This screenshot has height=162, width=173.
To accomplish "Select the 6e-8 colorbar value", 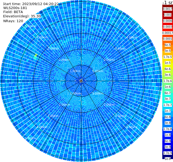I will (x=168, y=117).
